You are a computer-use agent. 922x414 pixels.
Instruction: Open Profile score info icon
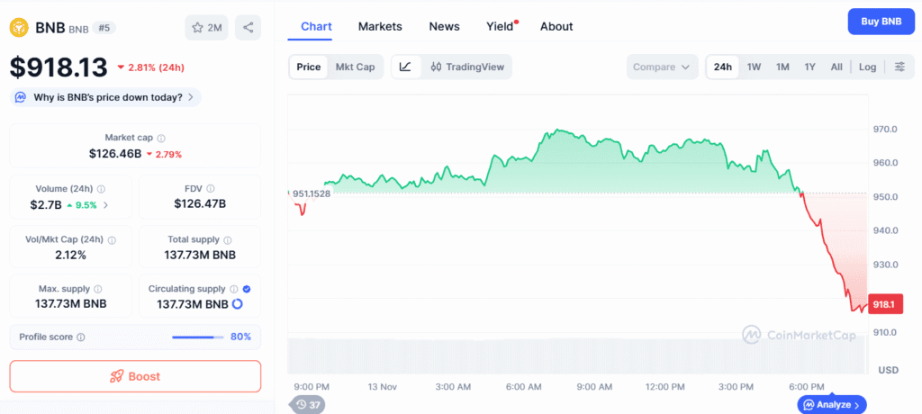81,337
